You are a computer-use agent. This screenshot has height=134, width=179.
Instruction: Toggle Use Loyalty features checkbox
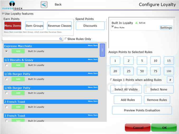coord(3,14)
